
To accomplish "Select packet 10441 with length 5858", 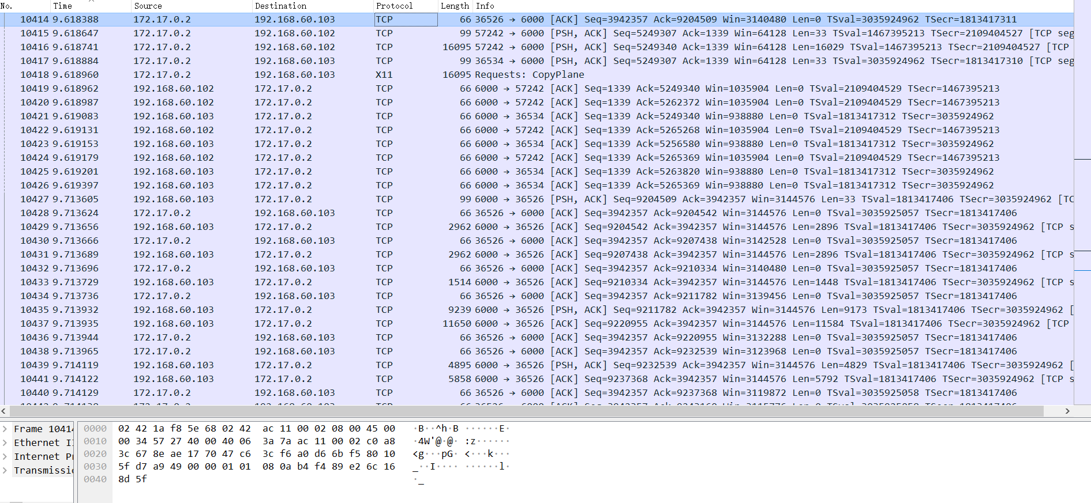I will pos(537,379).
